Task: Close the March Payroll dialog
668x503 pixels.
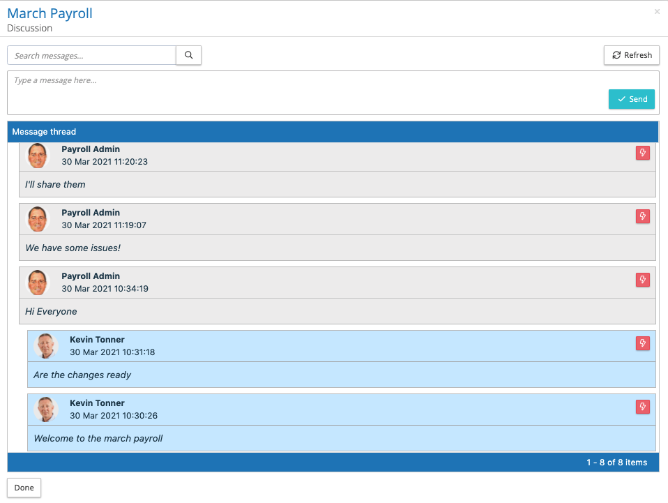Action: [x=657, y=12]
